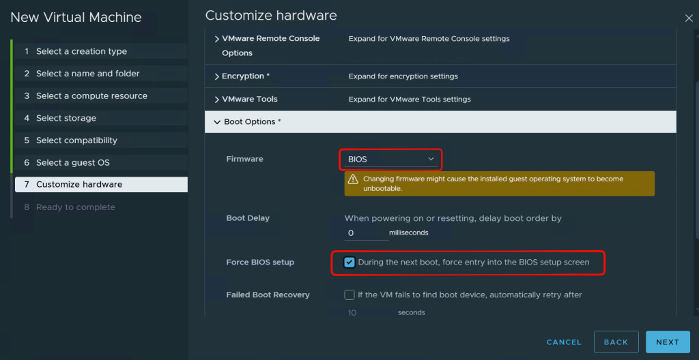This screenshot has width=699, height=360.
Task: Click the firmware change warning message
Action: pyautogui.click(x=499, y=183)
